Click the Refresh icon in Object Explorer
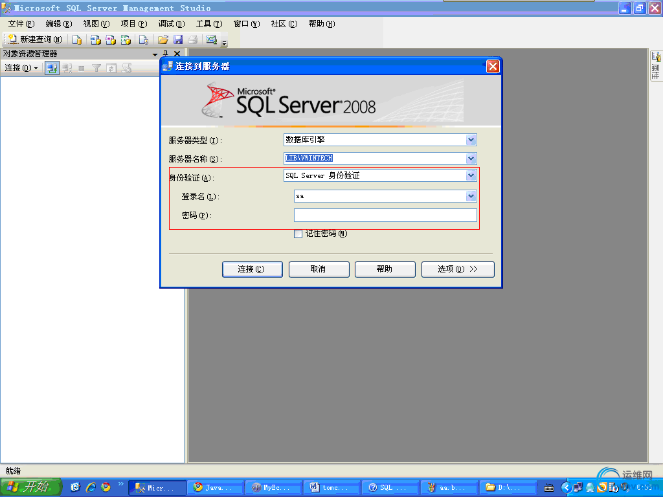The image size is (663, 497). coord(111,68)
